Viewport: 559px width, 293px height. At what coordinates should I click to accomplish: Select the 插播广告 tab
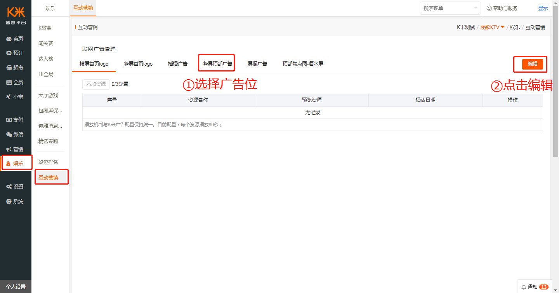coord(178,64)
